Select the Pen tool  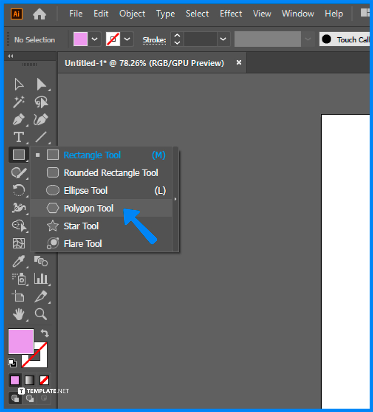click(19, 120)
